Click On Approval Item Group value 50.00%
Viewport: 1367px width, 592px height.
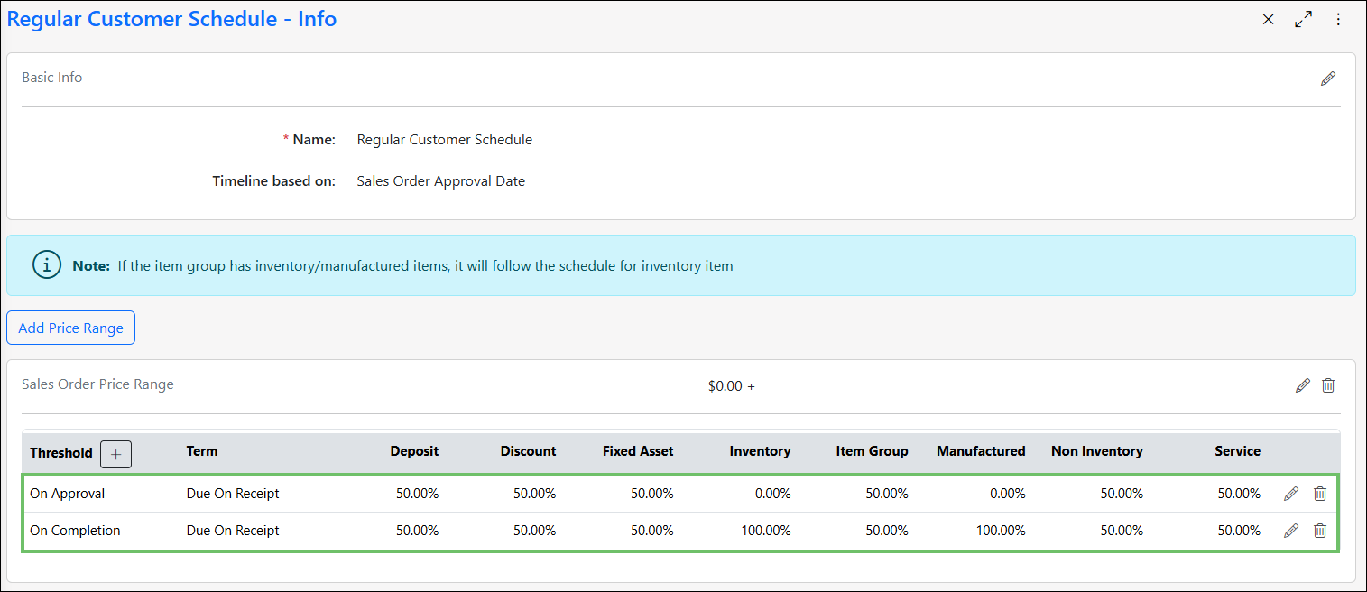coord(887,494)
